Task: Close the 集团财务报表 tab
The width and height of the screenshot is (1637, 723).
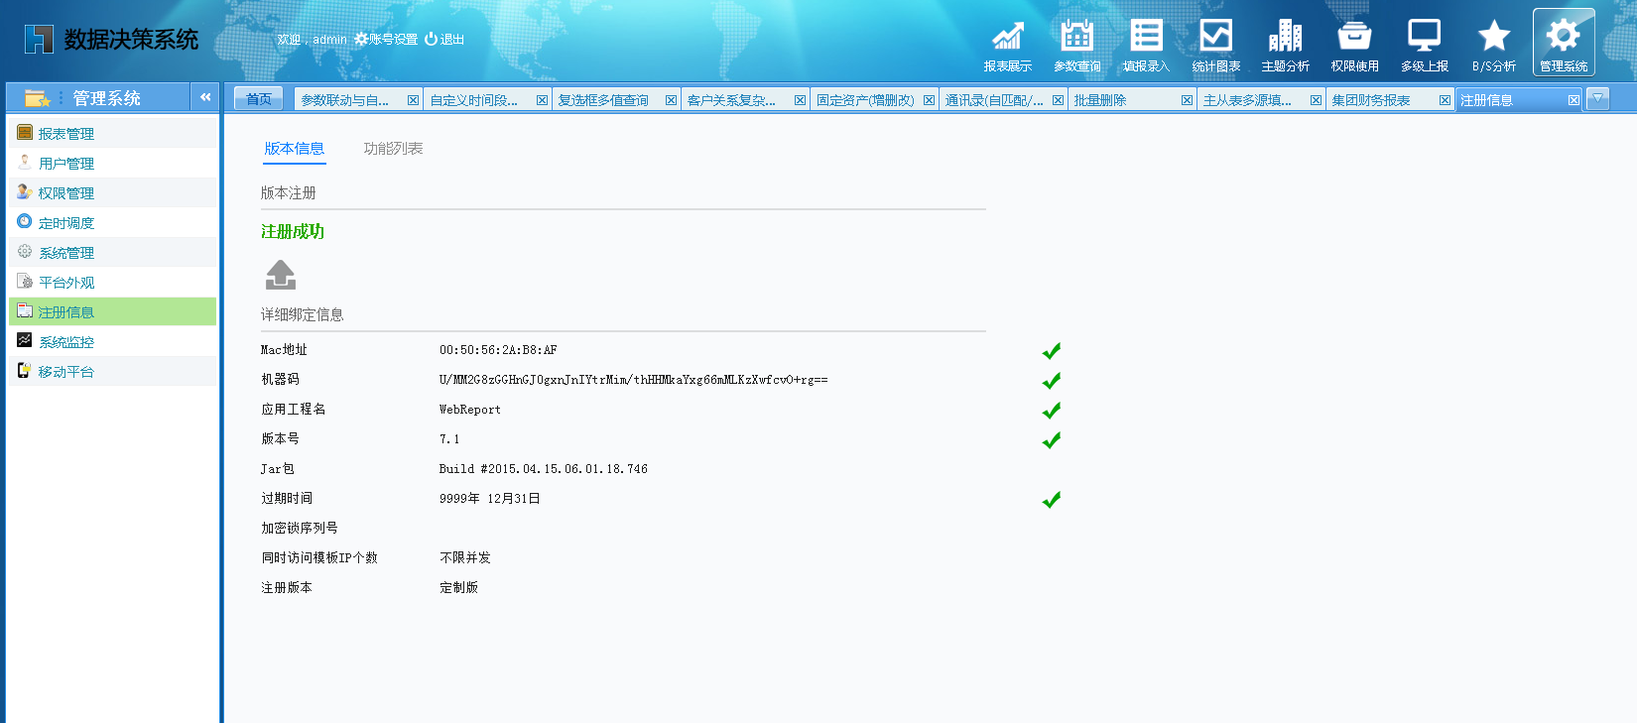Action: 1445,100
